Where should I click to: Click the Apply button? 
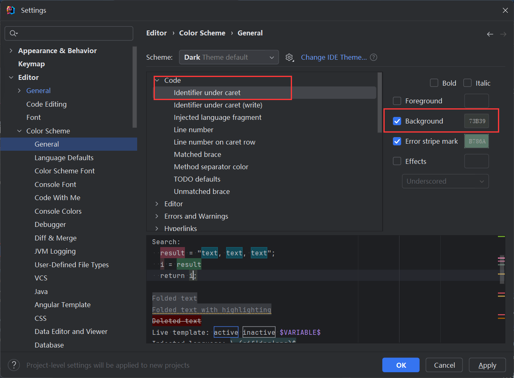click(x=487, y=365)
